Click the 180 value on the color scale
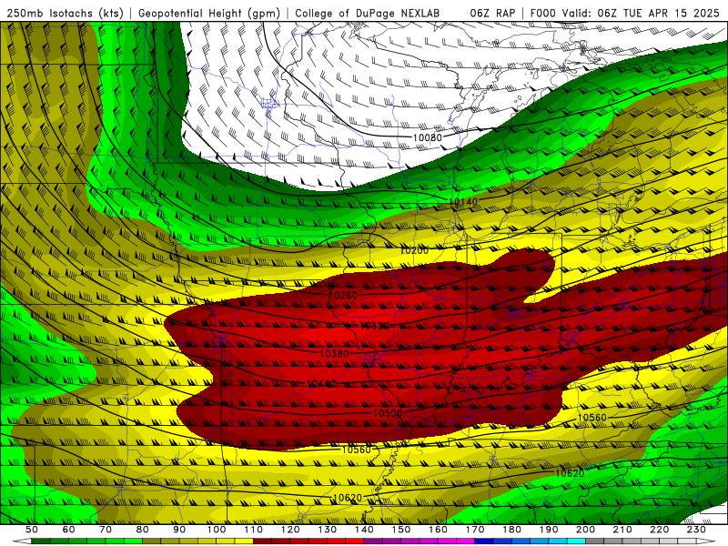The width and height of the screenshot is (728, 546). pos(512,530)
